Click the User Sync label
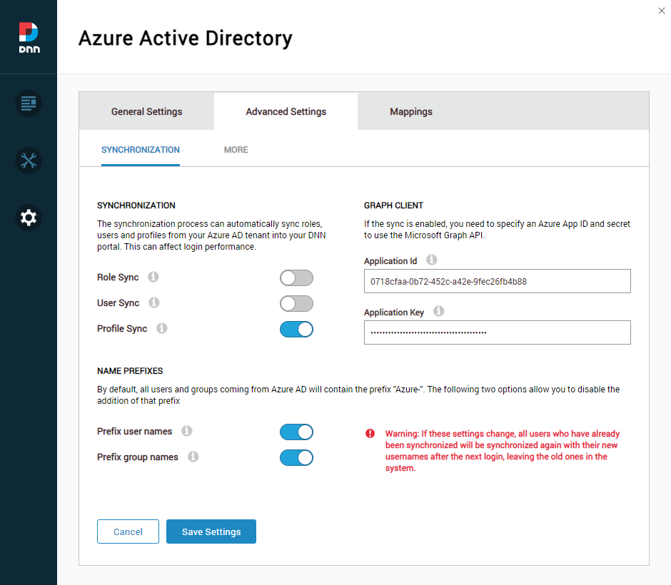This screenshot has width=671, height=585. [x=118, y=302]
